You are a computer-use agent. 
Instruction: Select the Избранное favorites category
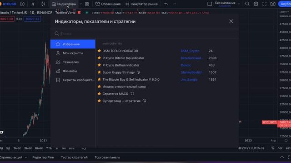[x=73, y=44]
